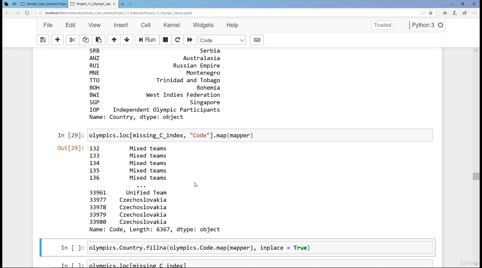Viewport: 482px width, 268px height.
Task: Open the Insert menu
Action: [121, 25]
